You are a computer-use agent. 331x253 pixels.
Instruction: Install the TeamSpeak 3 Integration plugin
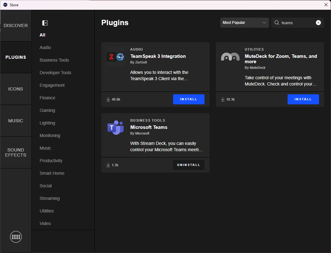[189, 99]
